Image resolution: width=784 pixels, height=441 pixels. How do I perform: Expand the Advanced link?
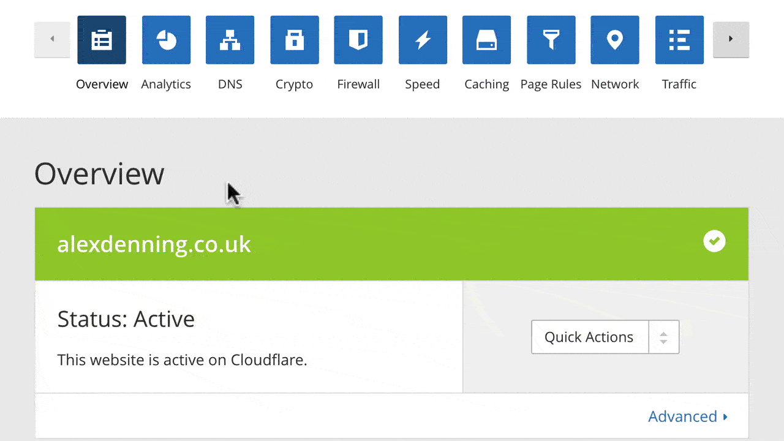pos(688,417)
